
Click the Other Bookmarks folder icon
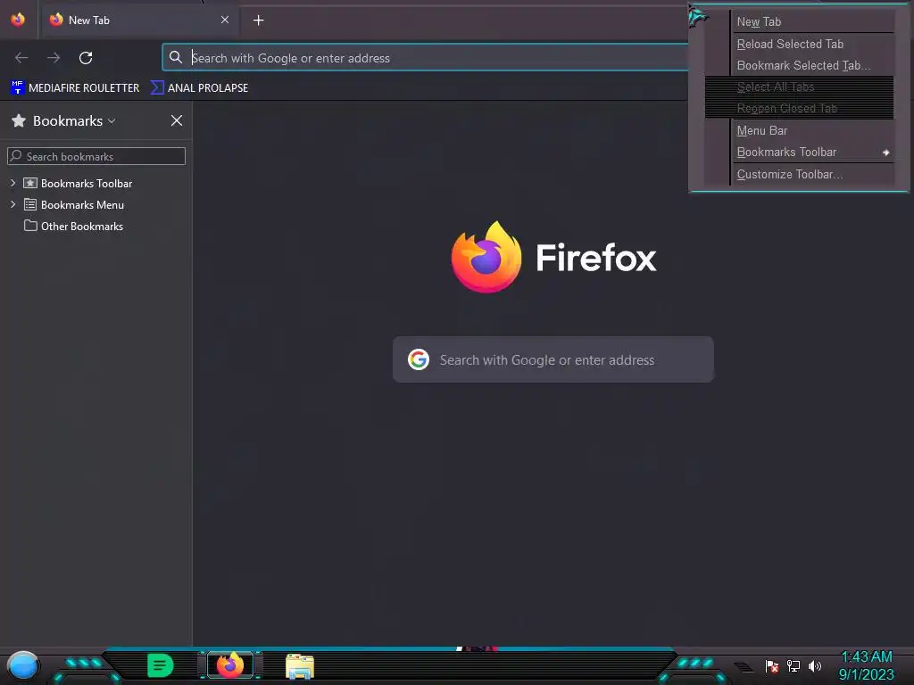(30, 226)
